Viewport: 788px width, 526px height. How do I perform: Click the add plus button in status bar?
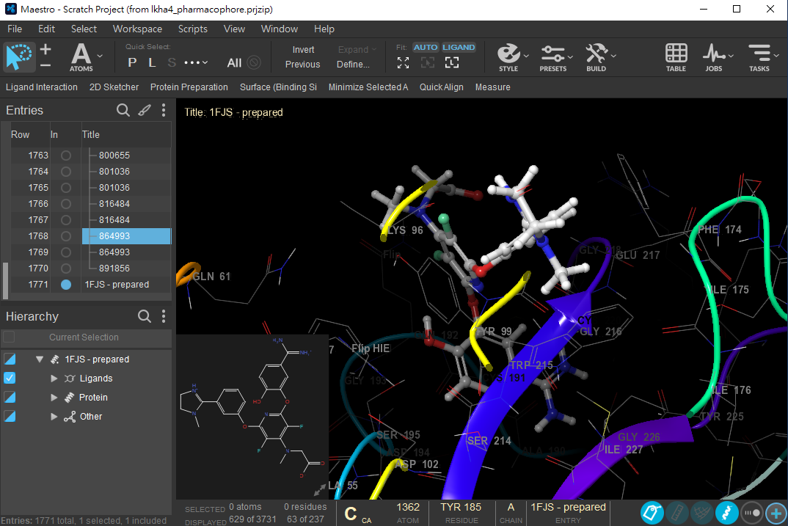(x=776, y=513)
